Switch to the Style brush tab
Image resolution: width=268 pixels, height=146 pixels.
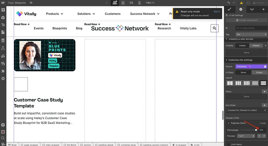click(x=230, y=9)
